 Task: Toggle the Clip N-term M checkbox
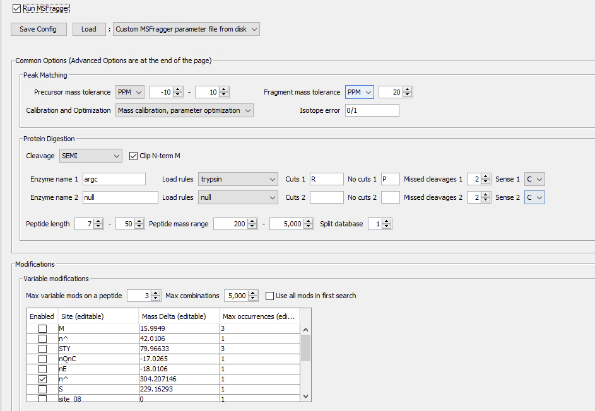132,155
